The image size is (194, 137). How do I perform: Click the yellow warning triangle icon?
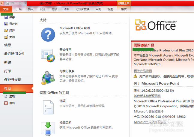(135, 76)
